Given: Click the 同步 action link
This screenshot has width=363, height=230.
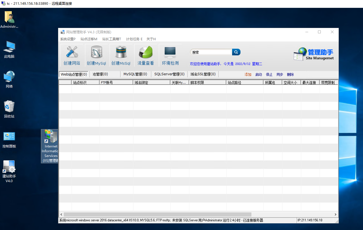Looking at the screenshot, I should [280, 74].
